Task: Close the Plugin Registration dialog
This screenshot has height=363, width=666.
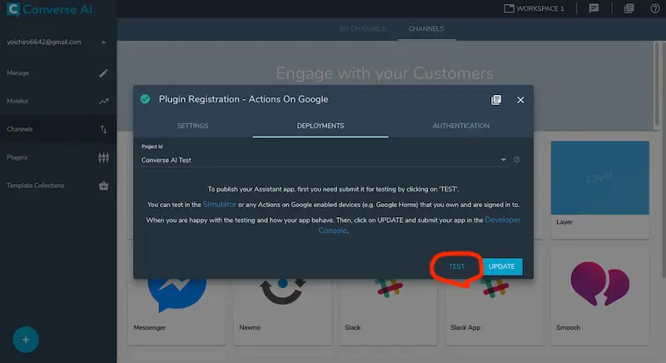Action: point(520,100)
